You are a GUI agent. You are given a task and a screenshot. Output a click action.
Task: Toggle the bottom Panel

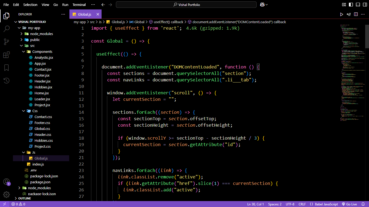point(358,5)
